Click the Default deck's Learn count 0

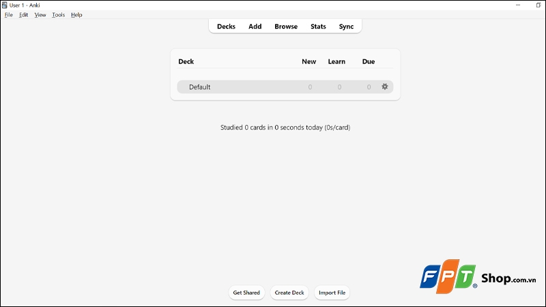339,87
